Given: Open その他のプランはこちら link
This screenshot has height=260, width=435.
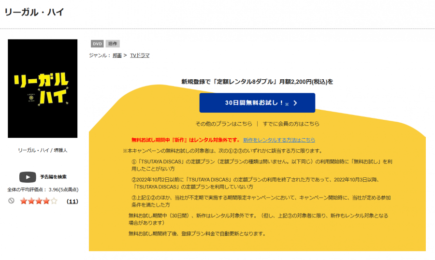Looking at the screenshot, I should 224,124.
